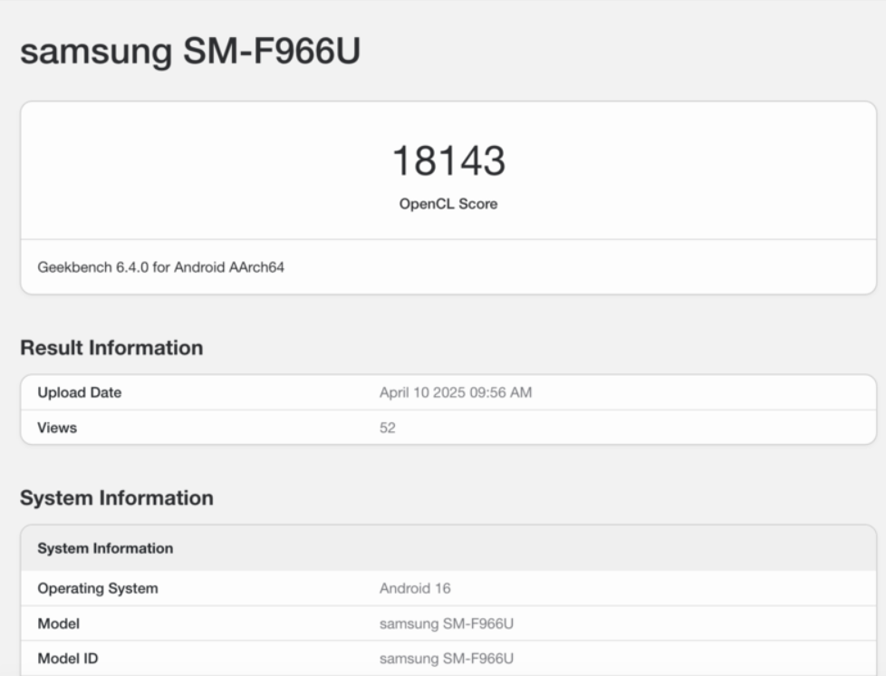Click the Android 16 value

point(415,588)
